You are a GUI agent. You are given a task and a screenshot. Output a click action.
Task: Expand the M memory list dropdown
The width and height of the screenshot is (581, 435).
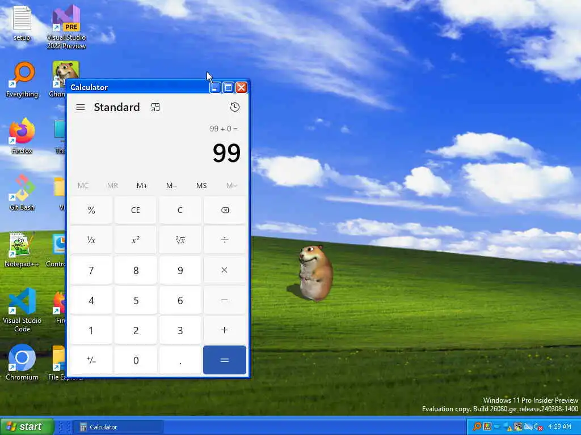[231, 186]
